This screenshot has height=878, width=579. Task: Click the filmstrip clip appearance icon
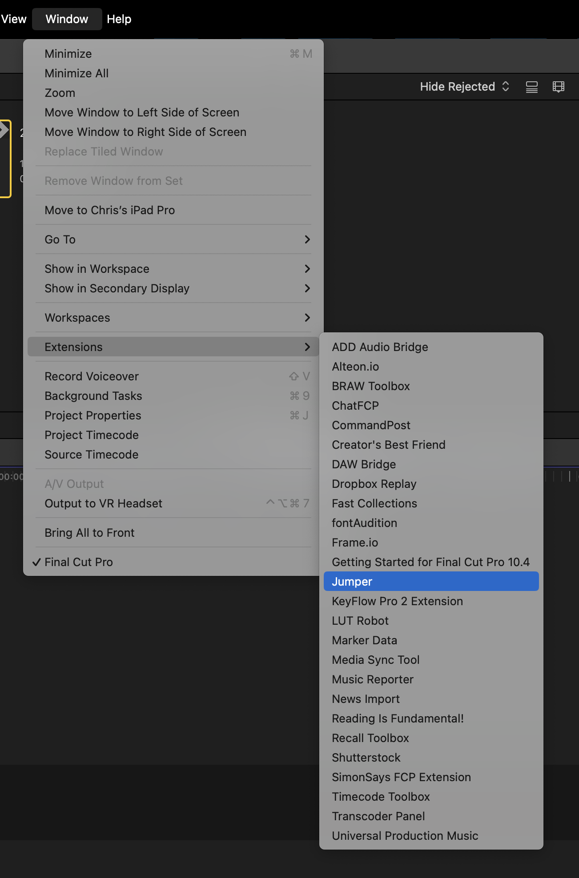tap(558, 87)
